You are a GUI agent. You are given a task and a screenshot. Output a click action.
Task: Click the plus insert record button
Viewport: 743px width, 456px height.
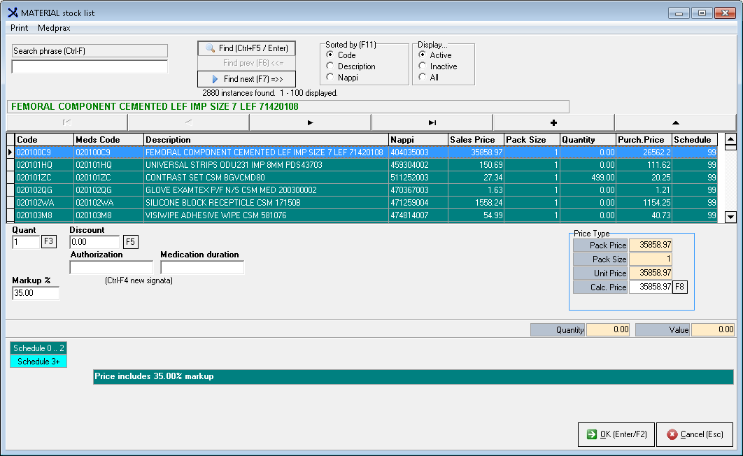pos(553,122)
